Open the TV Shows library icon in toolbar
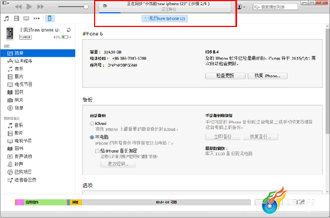 pyautogui.click(x=26, y=19)
